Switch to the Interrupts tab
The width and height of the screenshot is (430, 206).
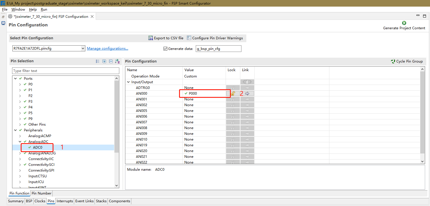65,201
